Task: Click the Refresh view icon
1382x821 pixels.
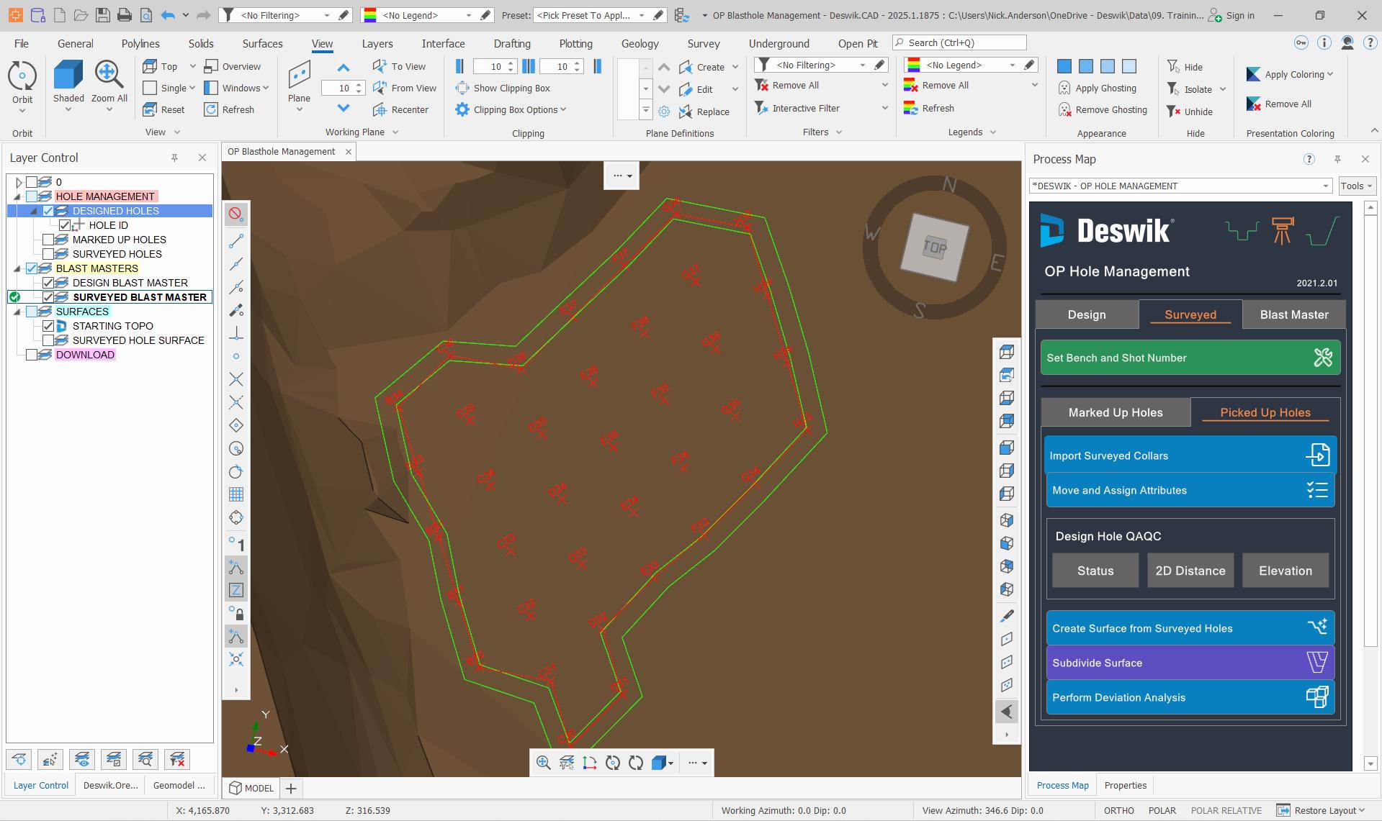Action: pyautogui.click(x=211, y=109)
